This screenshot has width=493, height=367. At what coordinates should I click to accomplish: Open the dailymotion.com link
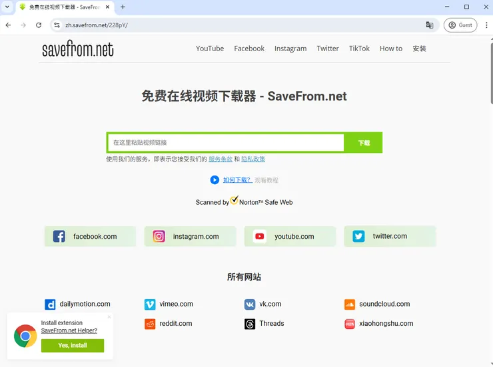pos(85,304)
